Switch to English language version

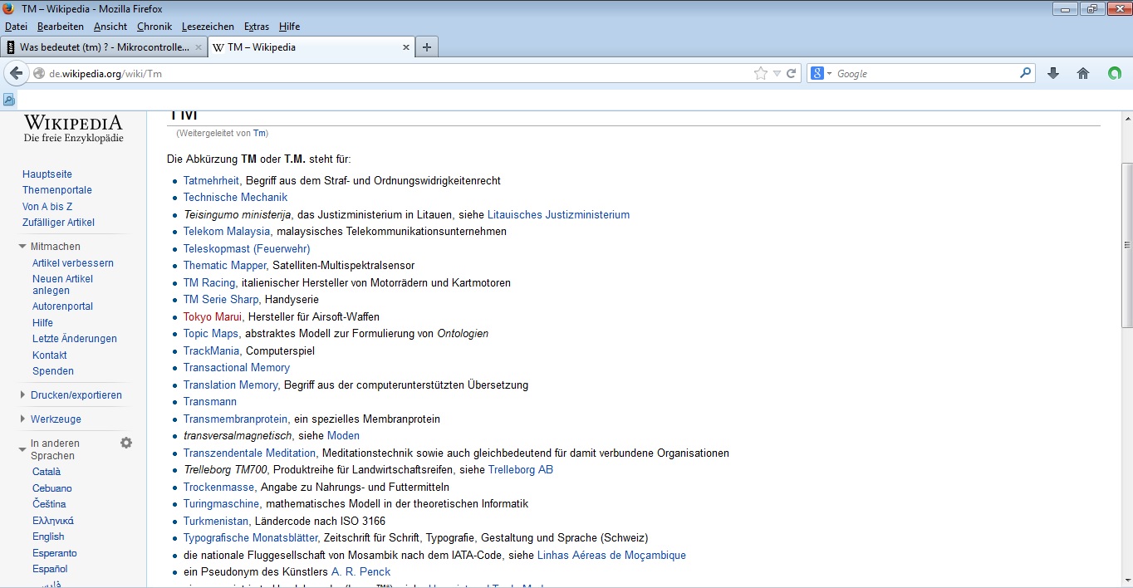click(48, 537)
